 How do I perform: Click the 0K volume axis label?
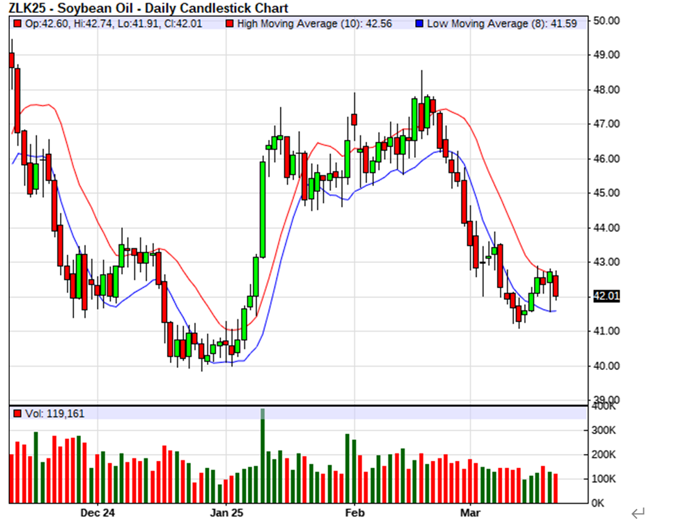(x=599, y=503)
